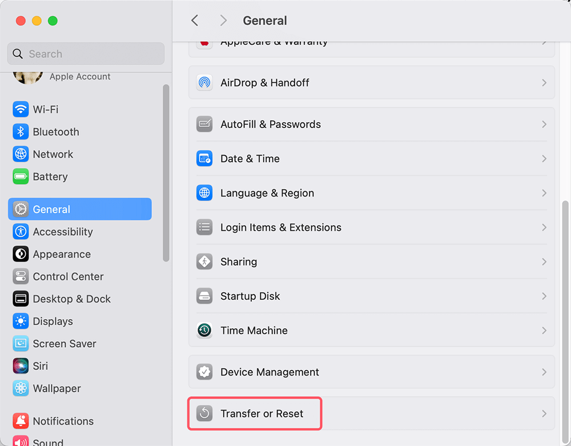
Task: Open Bluetooth settings from the sidebar icon
Action: click(20, 132)
